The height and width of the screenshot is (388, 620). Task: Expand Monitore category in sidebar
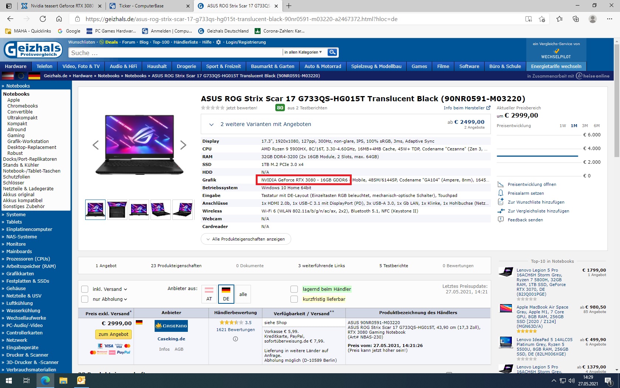[16, 244]
